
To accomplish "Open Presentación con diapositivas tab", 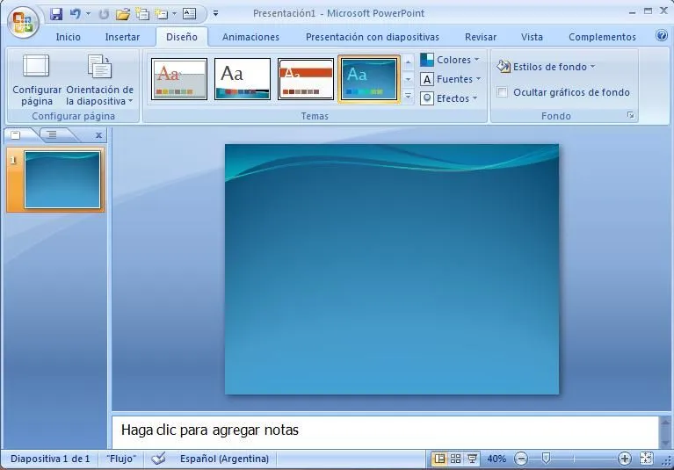I will pyautogui.click(x=373, y=37).
